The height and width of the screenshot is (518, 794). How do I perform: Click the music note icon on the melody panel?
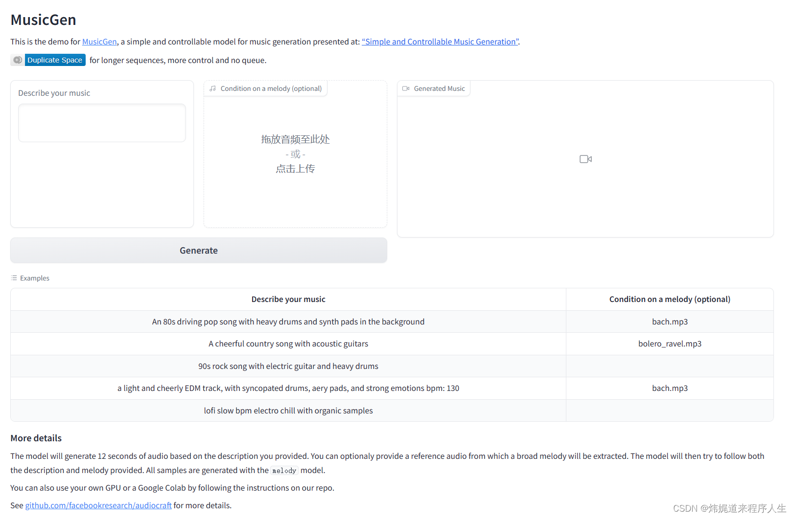tap(212, 88)
